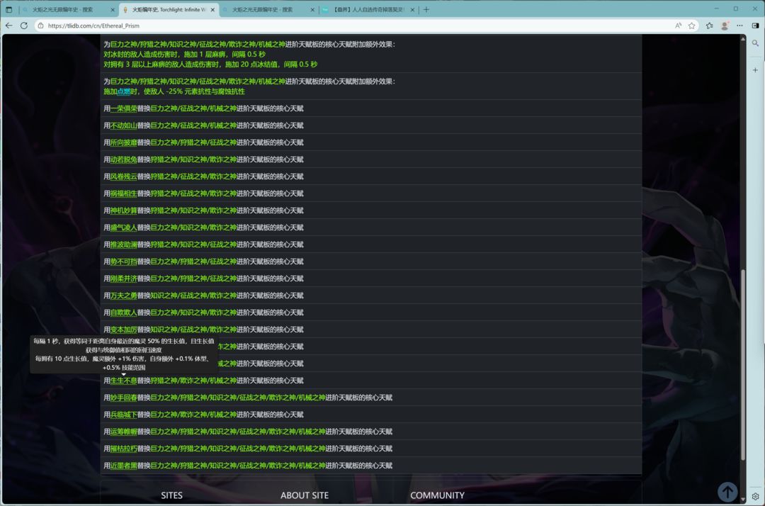Open the 点燃 link
Viewport: 765px width, 506px height.
click(123, 91)
